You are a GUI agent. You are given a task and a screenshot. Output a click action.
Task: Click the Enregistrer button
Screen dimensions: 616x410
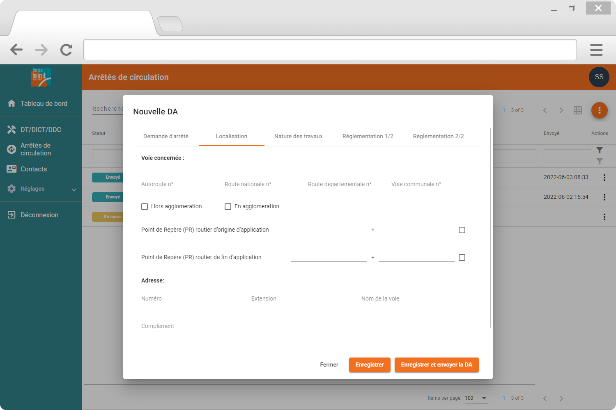pyautogui.click(x=370, y=365)
